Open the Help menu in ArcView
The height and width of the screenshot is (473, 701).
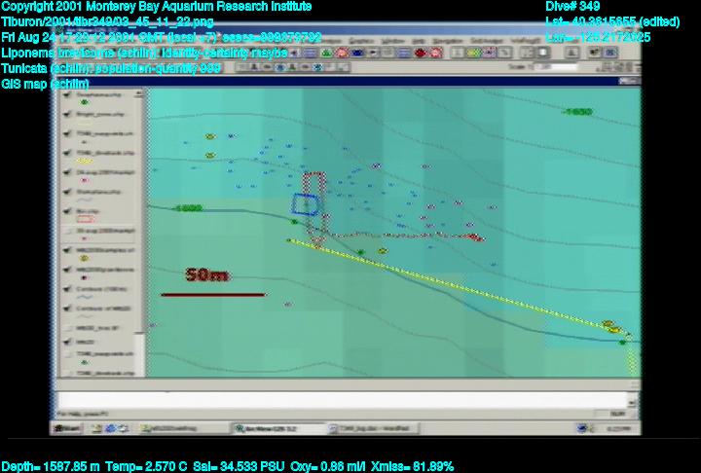(x=419, y=41)
